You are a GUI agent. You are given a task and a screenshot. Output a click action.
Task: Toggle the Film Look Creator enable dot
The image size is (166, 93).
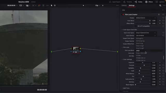(x=123, y=14)
